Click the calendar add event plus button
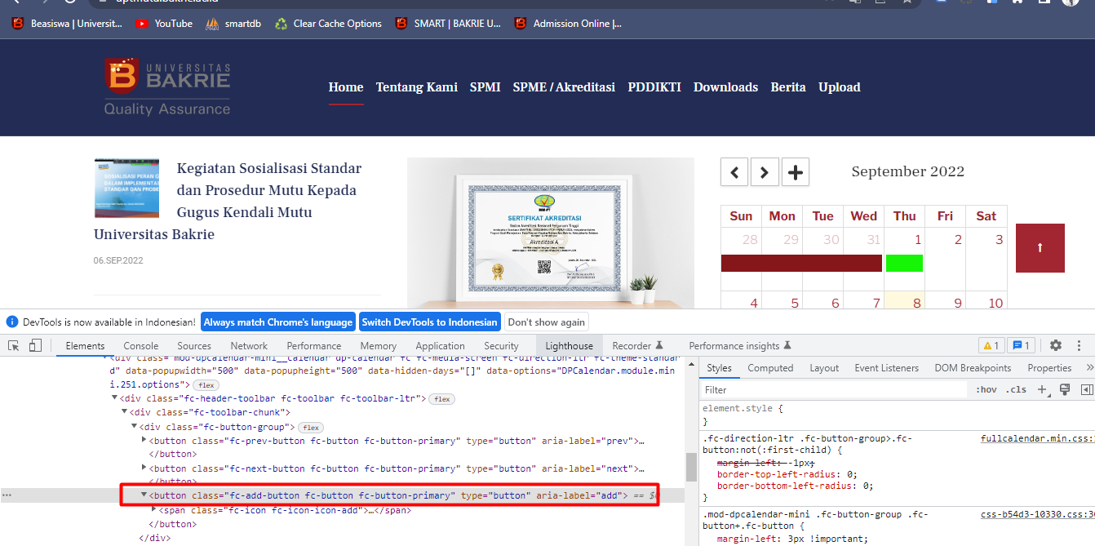This screenshot has width=1095, height=546. click(x=796, y=172)
